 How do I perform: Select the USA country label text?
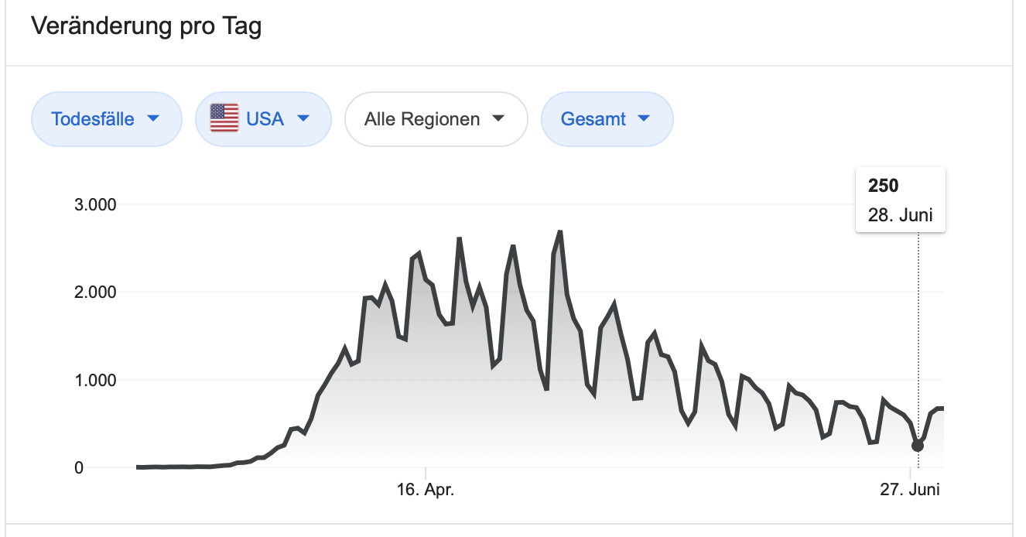(265, 119)
